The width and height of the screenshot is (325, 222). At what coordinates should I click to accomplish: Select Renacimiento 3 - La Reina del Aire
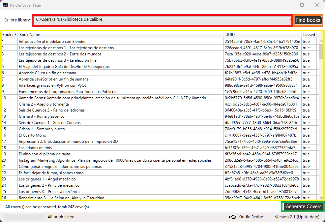159,198
